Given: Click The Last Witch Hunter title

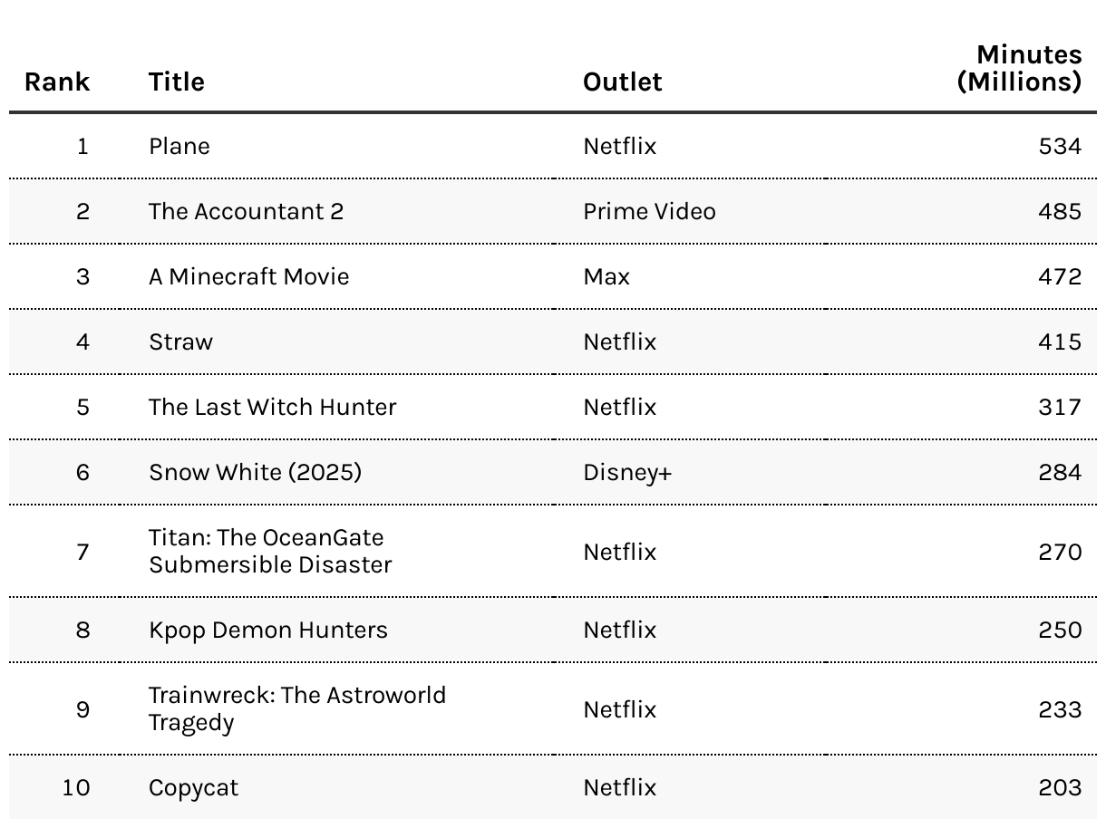Looking at the screenshot, I should pyautogui.click(x=273, y=407).
